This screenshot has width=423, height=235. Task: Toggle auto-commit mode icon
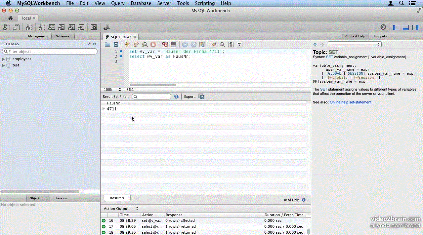tap(202, 45)
